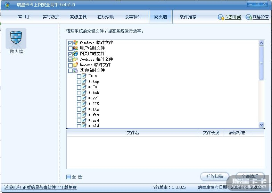Tick the *.~* checkbox

[79, 87]
